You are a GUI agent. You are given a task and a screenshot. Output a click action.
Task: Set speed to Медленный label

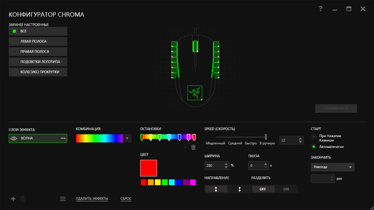[x=216, y=143]
